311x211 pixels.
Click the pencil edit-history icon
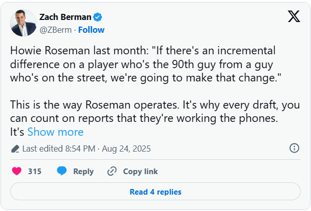point(15,149)
